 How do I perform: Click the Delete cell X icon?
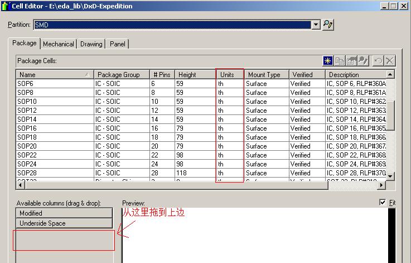pyautogui.click(x=390, y=61)
